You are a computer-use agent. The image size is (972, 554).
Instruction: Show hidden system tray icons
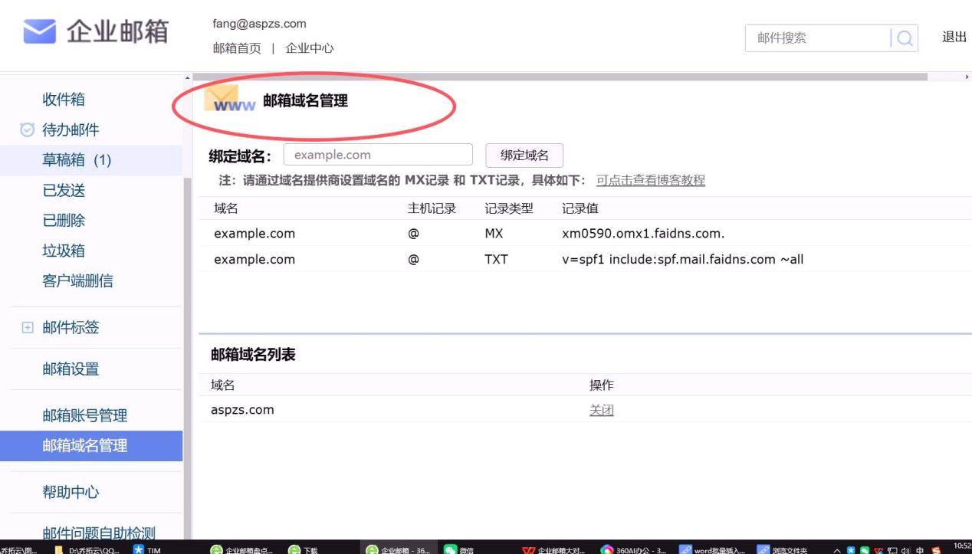836,549
